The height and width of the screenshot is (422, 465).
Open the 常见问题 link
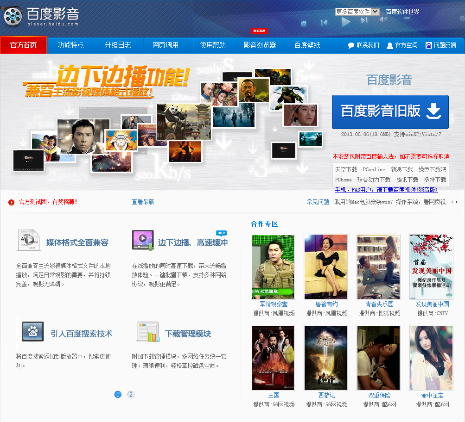pyautogui.click(x=318, y=202)
